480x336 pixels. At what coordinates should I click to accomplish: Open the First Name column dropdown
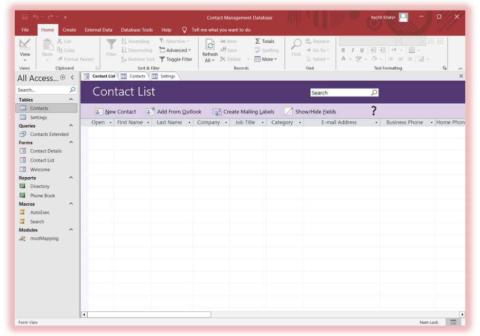(x=148, y=123)
